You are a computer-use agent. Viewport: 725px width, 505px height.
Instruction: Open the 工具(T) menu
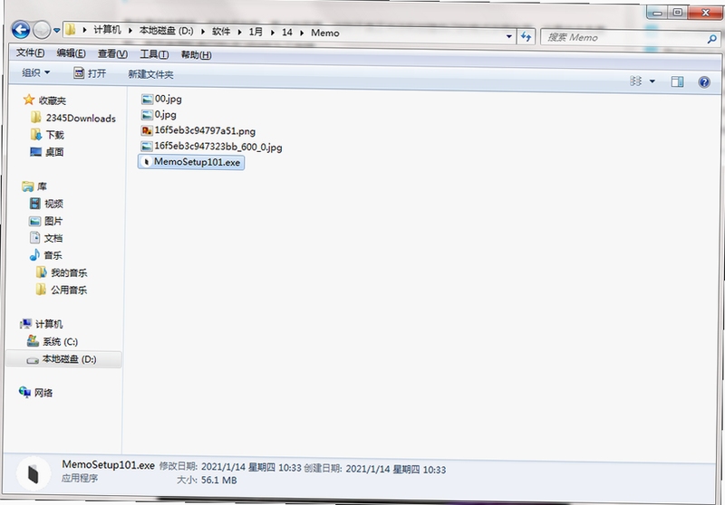[x=154, y=54]
